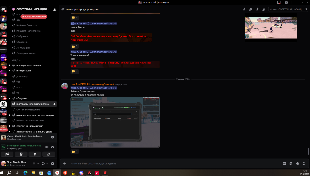The image size is (310, 176).
Task: Click the message input field
Action: point(172,163)
